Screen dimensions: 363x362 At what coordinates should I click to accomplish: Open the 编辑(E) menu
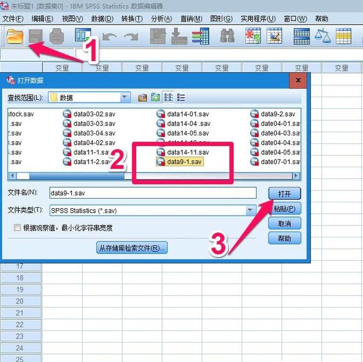click(42, 18)
